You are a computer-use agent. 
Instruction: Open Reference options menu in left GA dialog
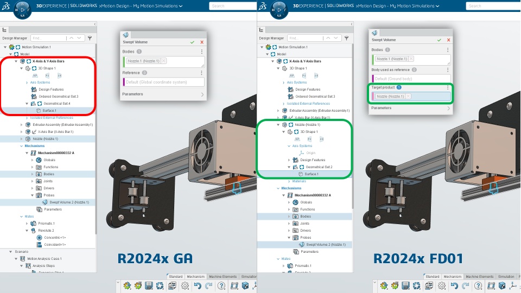[201, 73]
